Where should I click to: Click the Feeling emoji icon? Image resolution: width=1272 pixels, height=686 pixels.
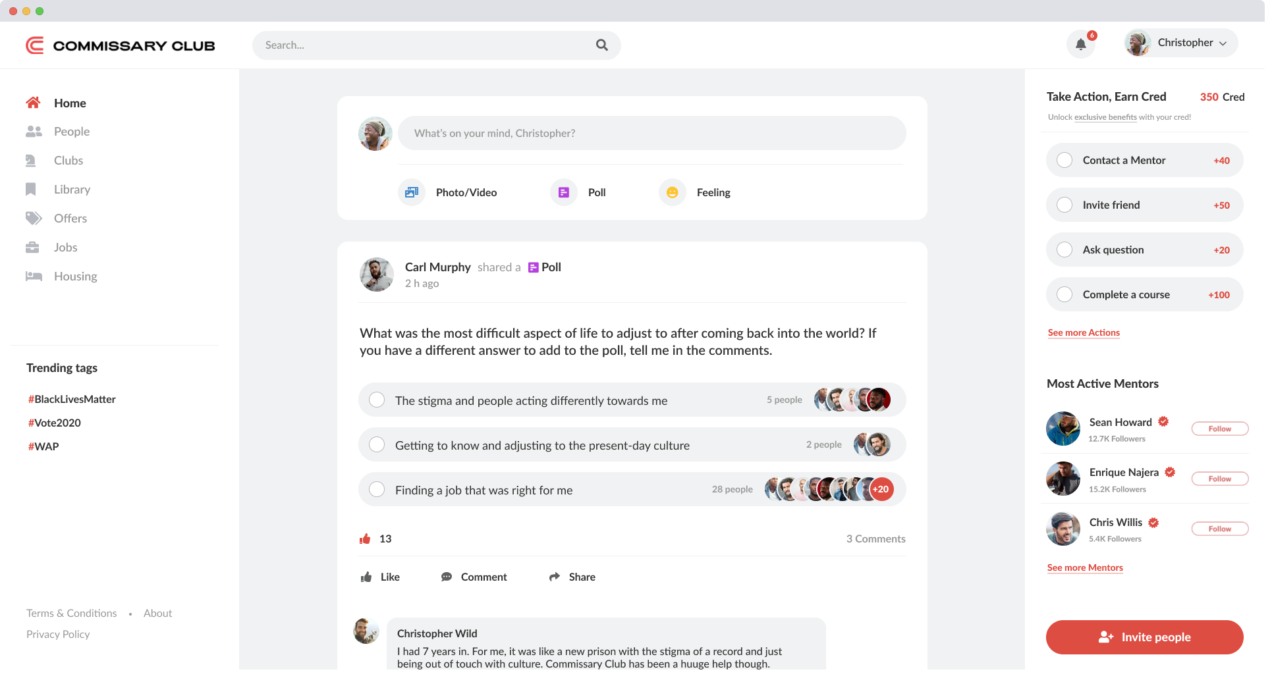coord(672,192)
